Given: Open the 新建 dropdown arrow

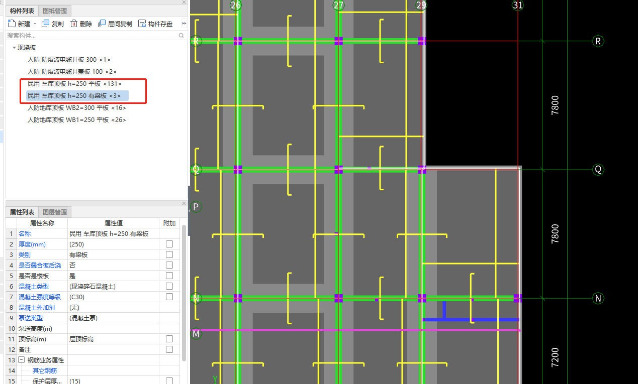Looking at the screenshot, I should (x=35, y=24).
